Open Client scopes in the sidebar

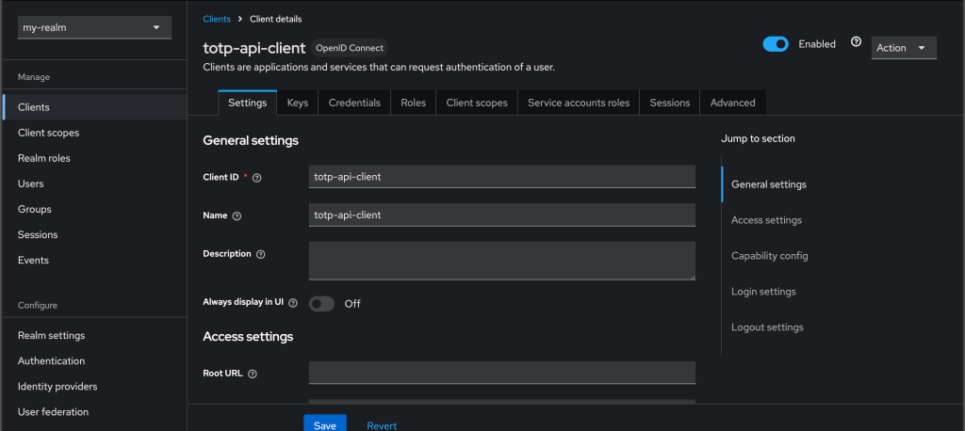pyautogui.click(x=48, y=133)
